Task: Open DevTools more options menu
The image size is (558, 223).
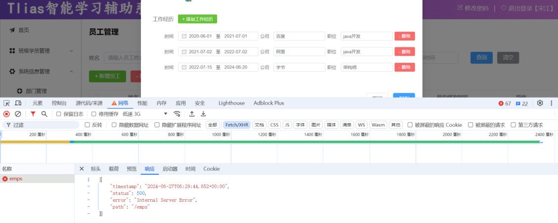Action: (x=552, y=103)
